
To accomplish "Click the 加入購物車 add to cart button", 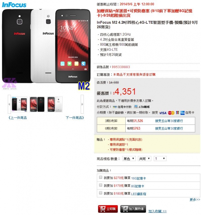I will point(133,209).
